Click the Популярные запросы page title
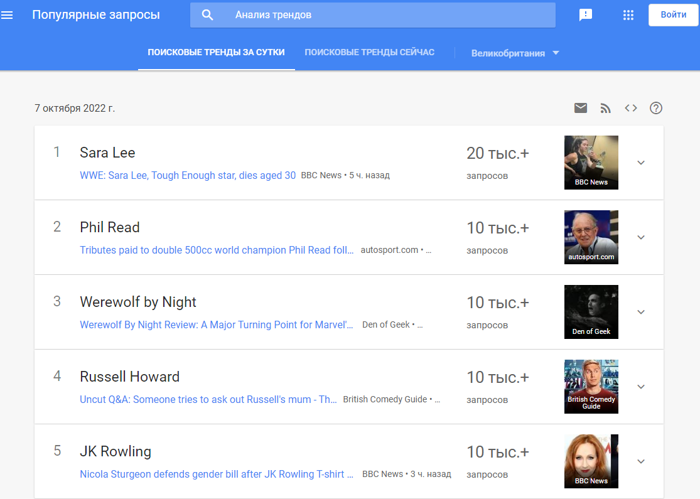 pyautogui.click(x=96, y=14)
